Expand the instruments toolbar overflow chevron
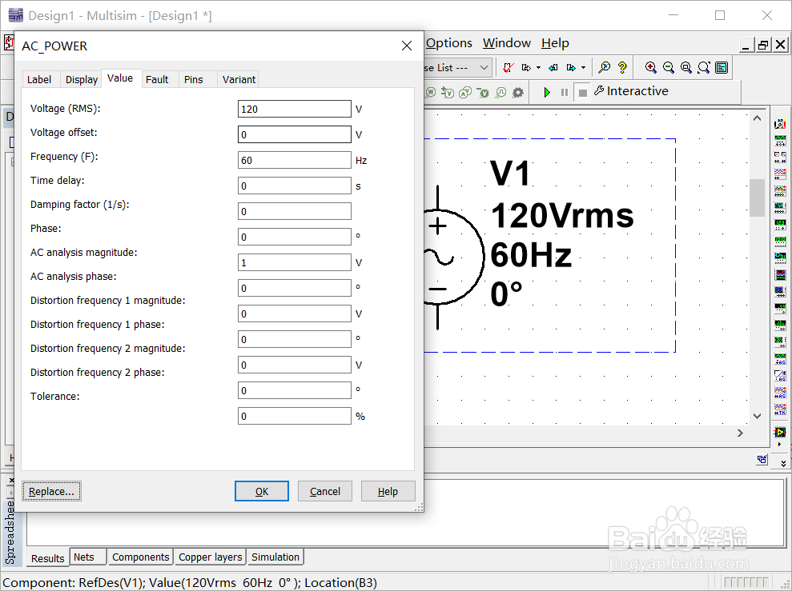Image resolution: width=792 pixels, height=591 pixels. pyautogui.click(x=783, y=463)
